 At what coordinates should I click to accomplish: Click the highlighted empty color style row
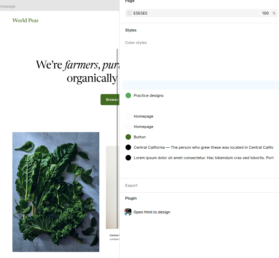pos(201,85)
